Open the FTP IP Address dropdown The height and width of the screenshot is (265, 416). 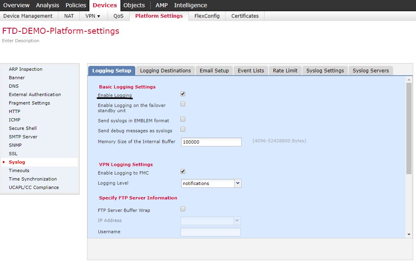pyautogui.click(x=237, y=220)
